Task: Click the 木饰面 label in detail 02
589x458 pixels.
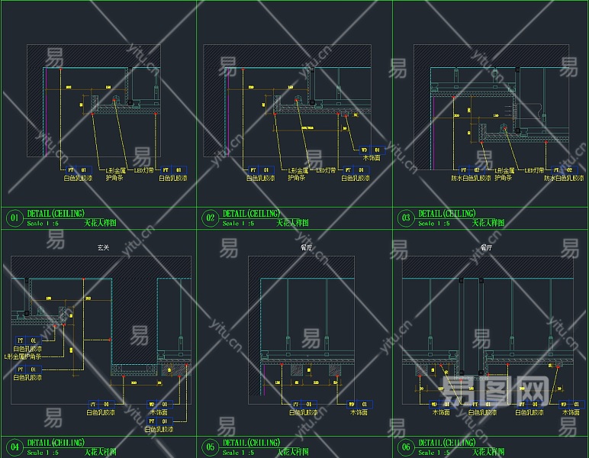Action: click(x=372, y=158)
